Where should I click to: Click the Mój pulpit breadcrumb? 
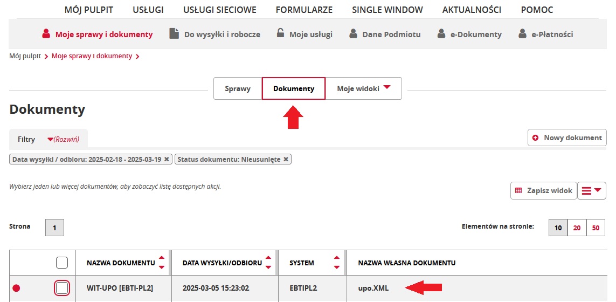[x=25, y=56]
